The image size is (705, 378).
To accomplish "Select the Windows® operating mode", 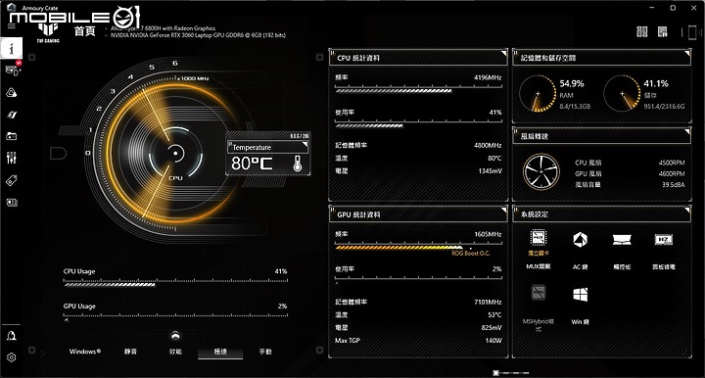I will [x=85, y=352].
